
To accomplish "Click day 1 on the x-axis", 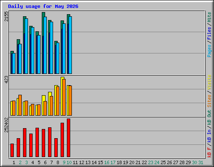I will pos(14,162).
